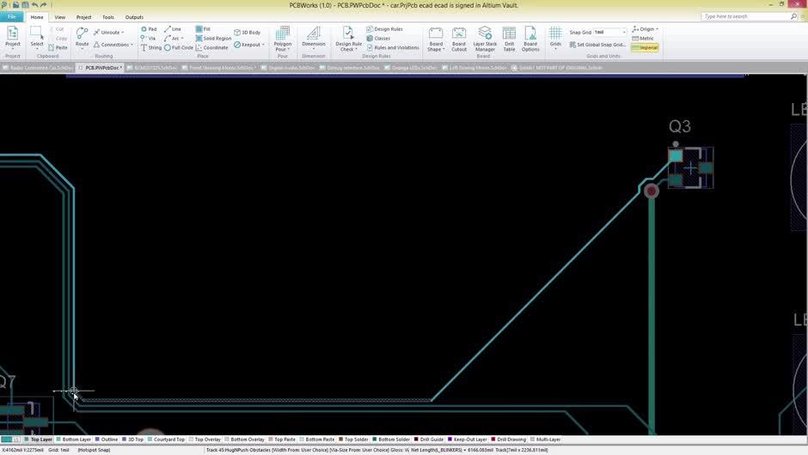Expand the Connections dropdown
Screen dimensions: 808x455
pos(132,45)
